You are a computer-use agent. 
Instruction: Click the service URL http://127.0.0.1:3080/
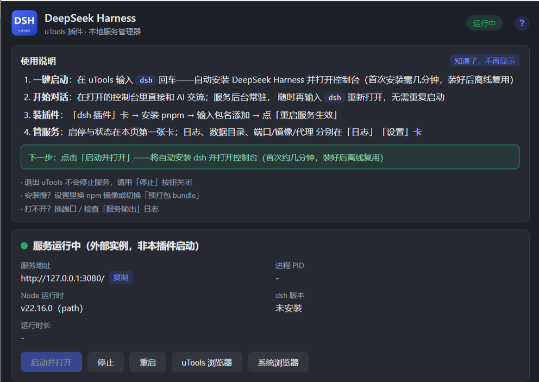pyautogui.click(x=62, y=278)
